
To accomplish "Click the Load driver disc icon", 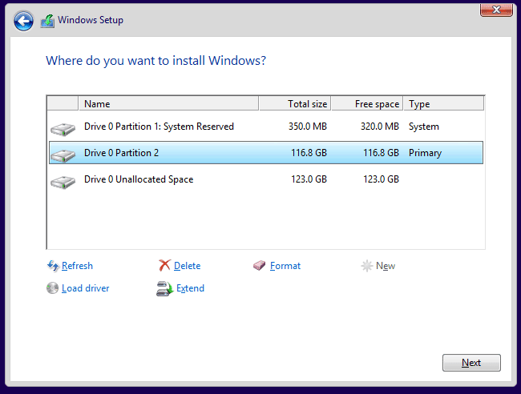I will (x=53, y=288).
